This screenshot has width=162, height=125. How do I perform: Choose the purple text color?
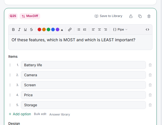click(x=58, y=29)
